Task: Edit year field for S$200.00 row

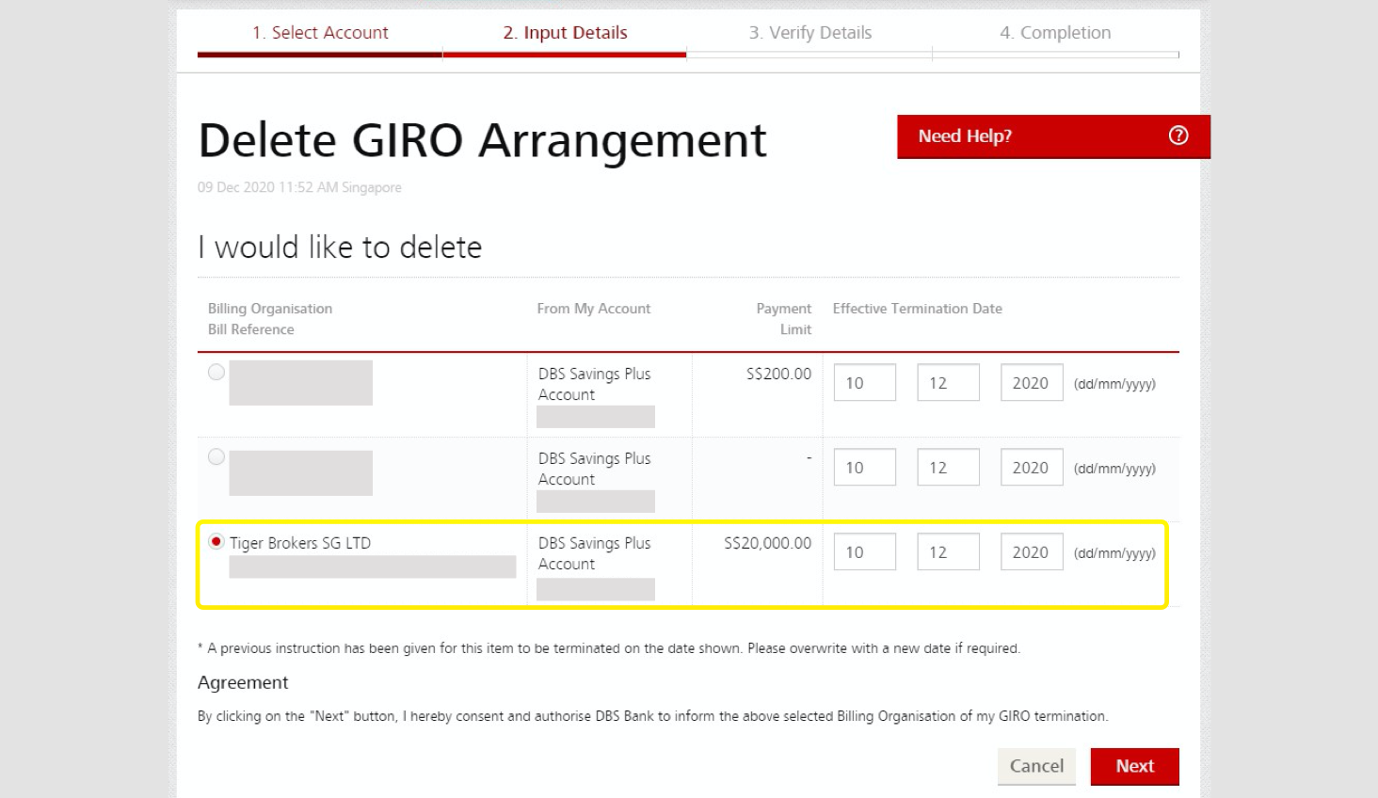Action: (1032, 383)
